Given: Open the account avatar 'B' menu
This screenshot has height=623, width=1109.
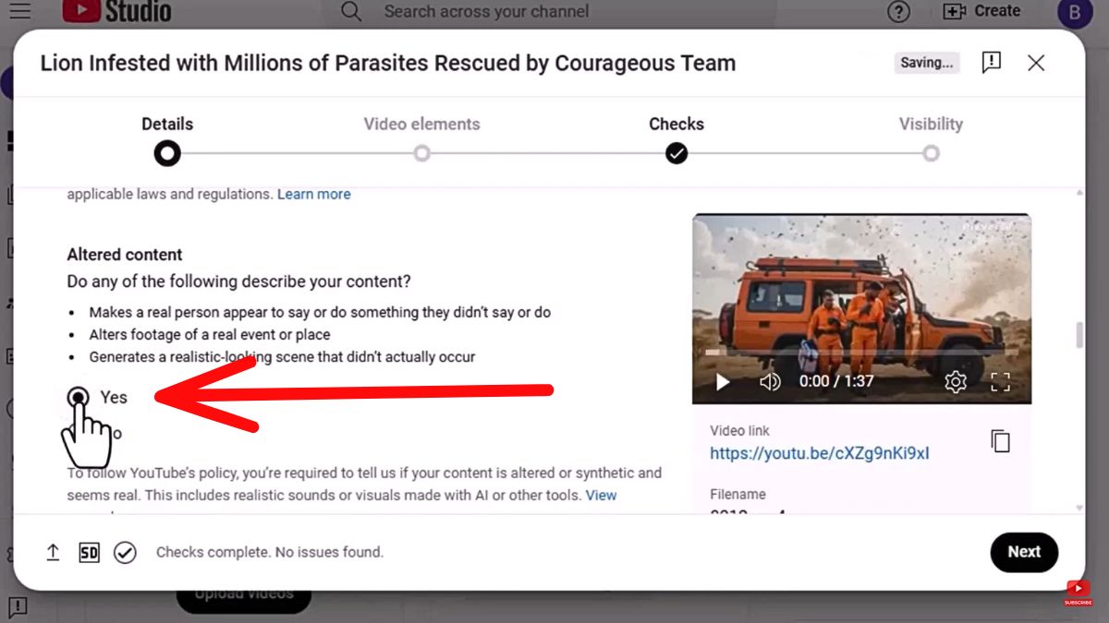Looking at the screenshot, I should [x=1075, y=12].
